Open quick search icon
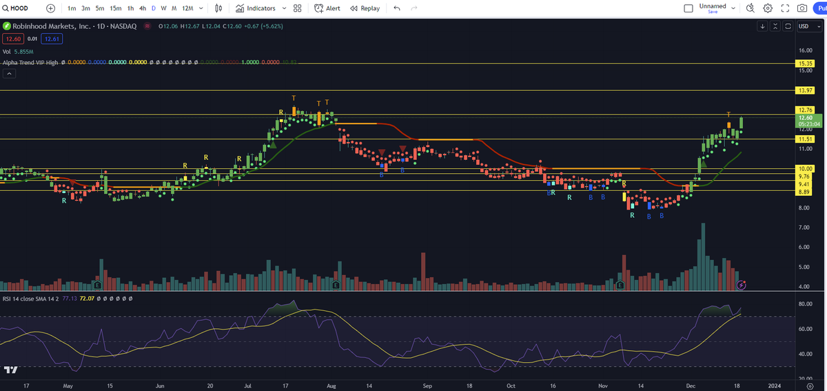 pos(750,8)
